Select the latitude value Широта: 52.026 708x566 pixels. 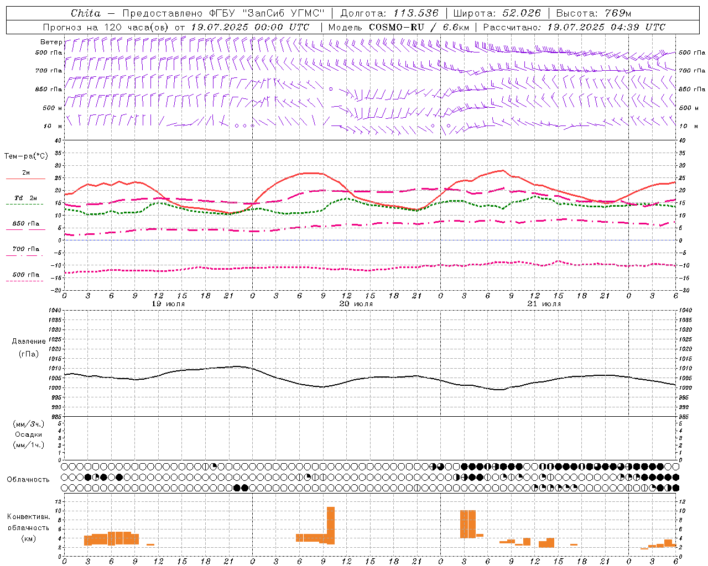[x=497, y=13]
